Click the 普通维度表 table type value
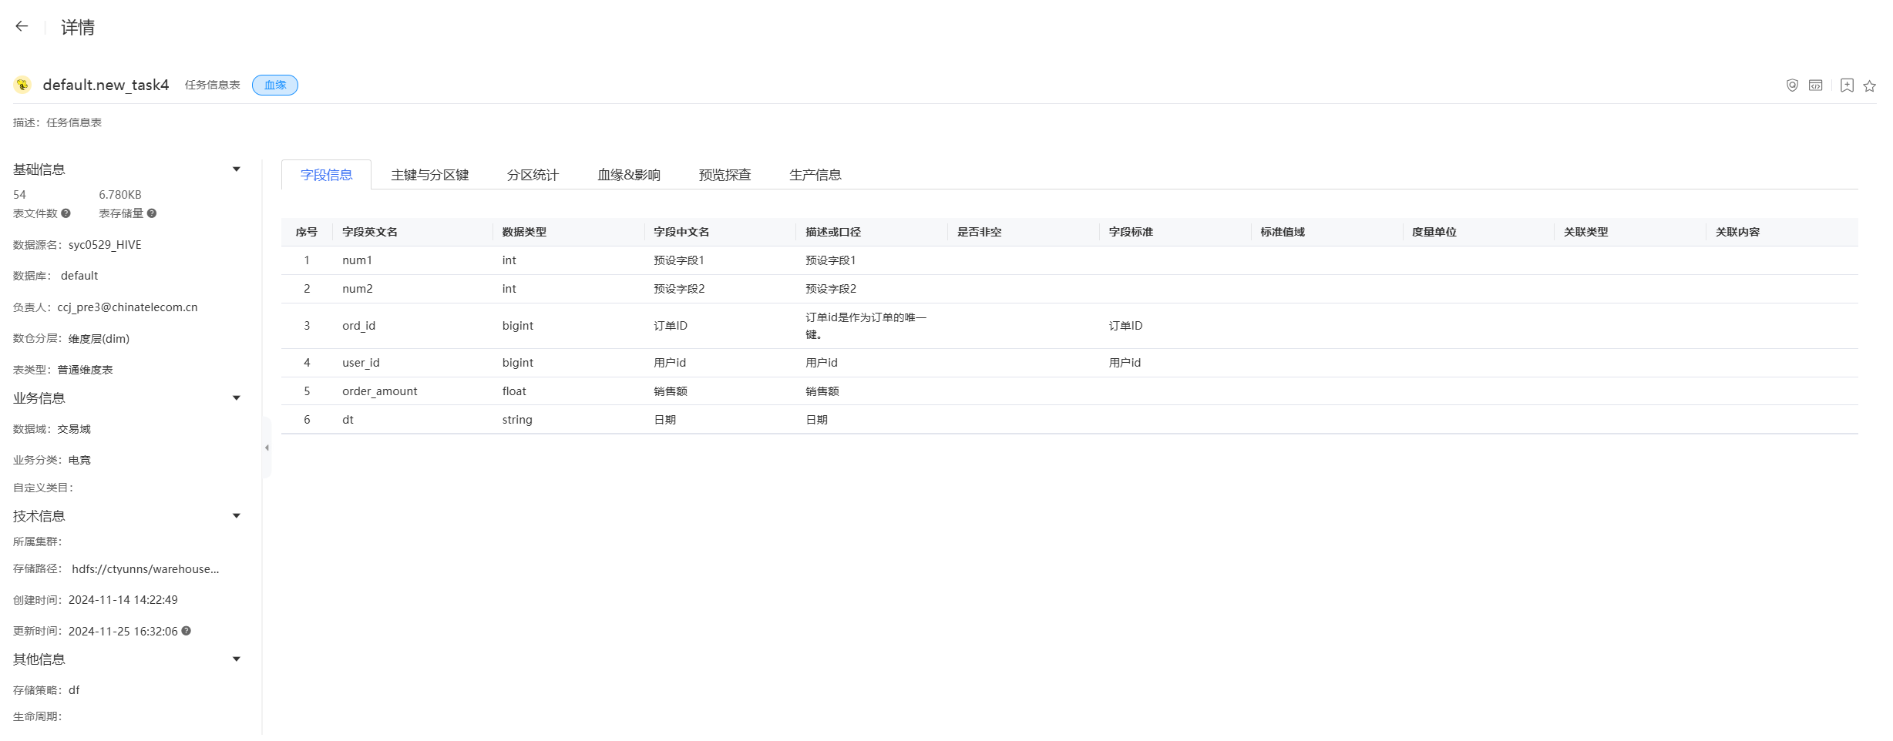This screenshot has width=1893, height=741. [85, 370]
